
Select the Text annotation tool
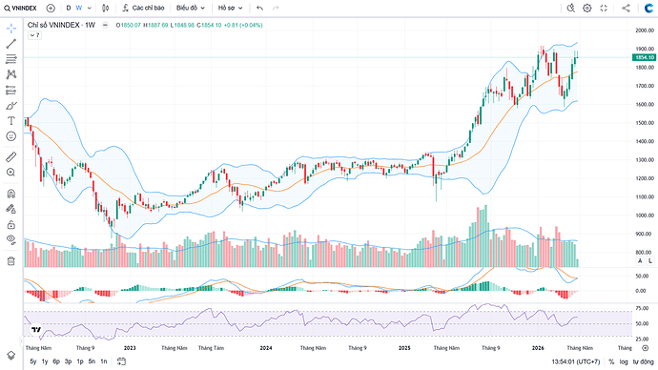pos(11,121)
